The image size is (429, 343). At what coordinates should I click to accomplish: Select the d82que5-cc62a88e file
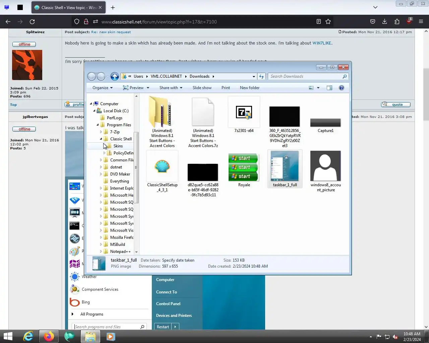click(203, 180)
